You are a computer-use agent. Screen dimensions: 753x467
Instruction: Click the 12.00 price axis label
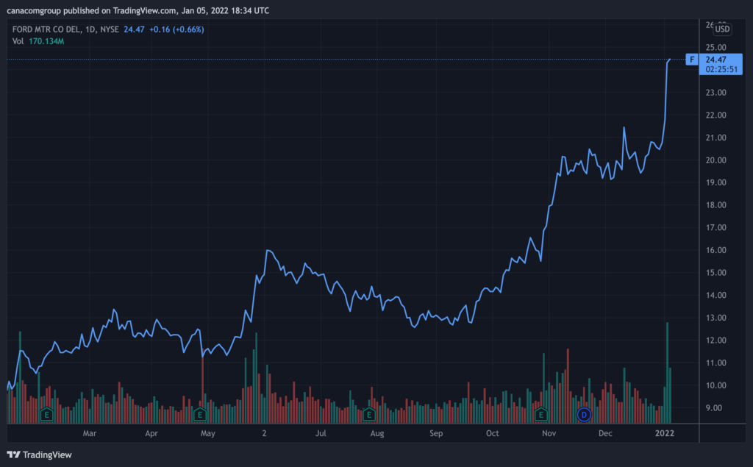click(x=716, y=341)
